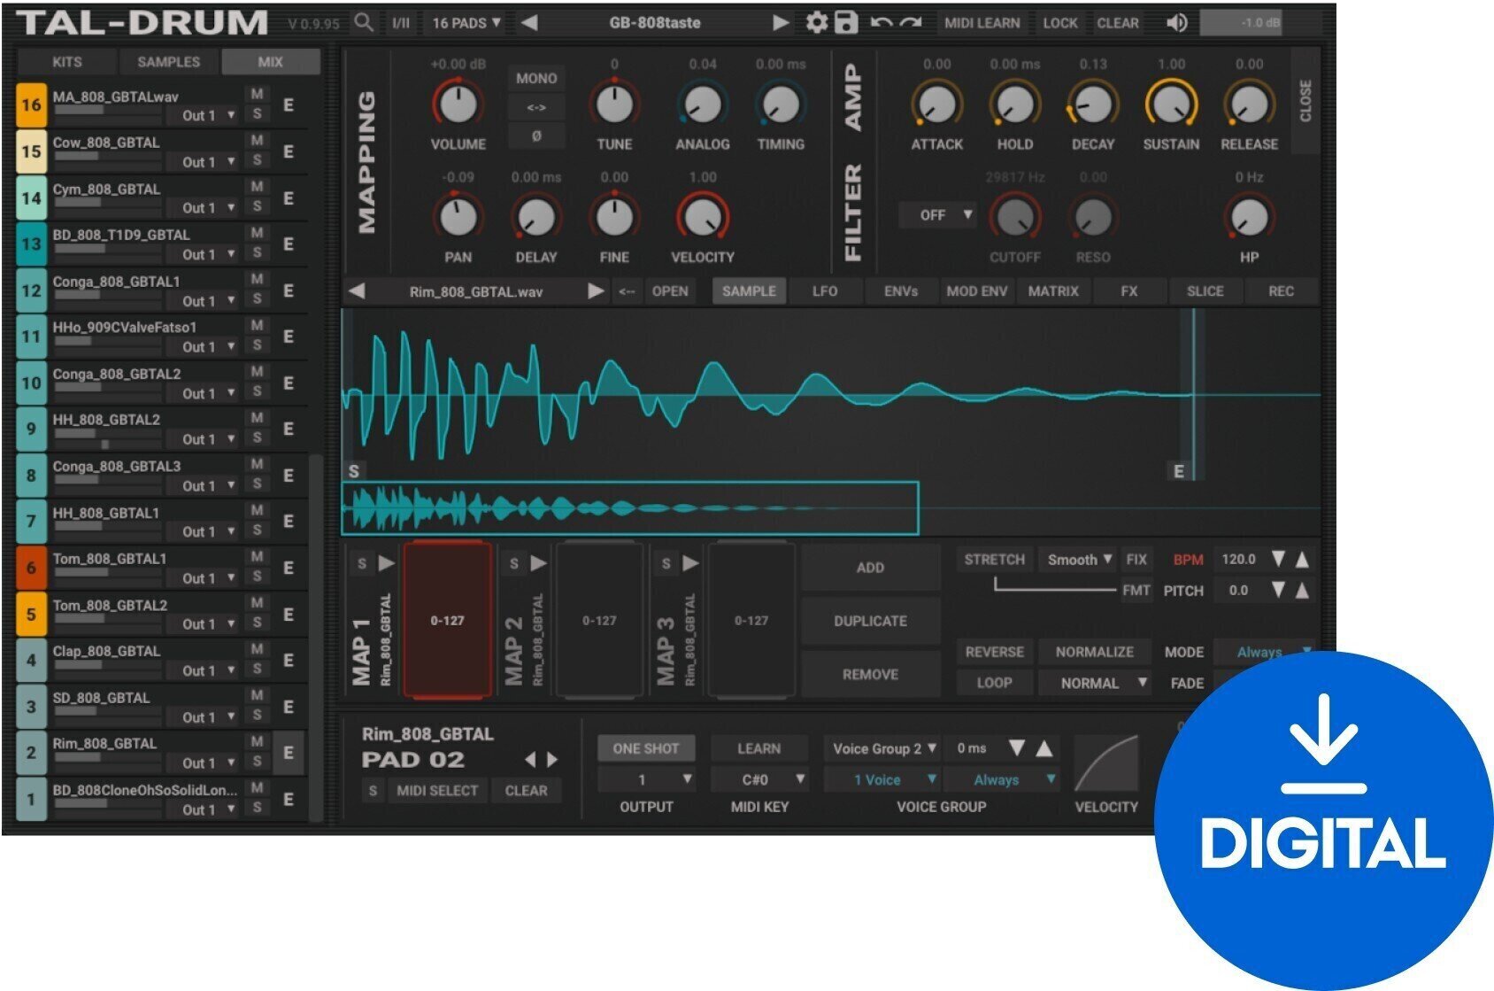Click the master volume speaker icon
The width and height of the screenshot is (1494, 991).
1177,22
